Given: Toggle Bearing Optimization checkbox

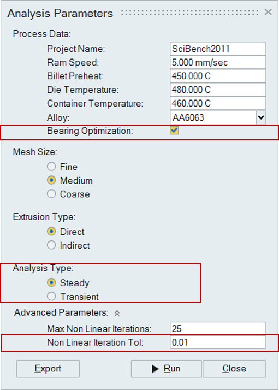Looking at the screenshot, I should (174, 131).
